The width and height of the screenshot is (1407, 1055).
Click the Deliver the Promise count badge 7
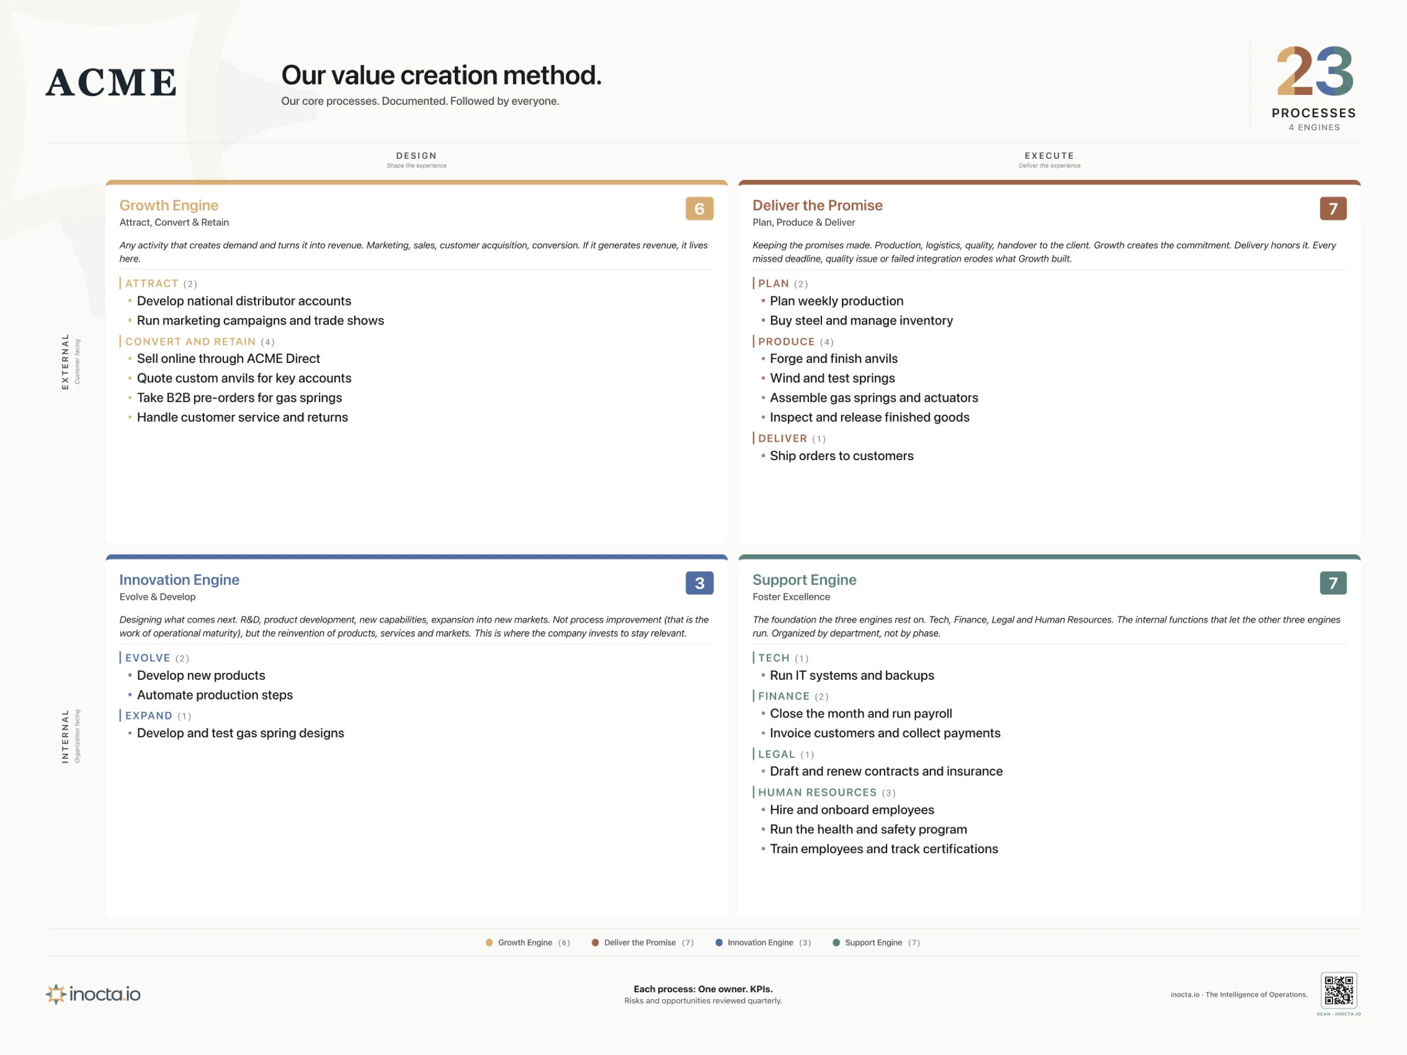[1333, 209]
